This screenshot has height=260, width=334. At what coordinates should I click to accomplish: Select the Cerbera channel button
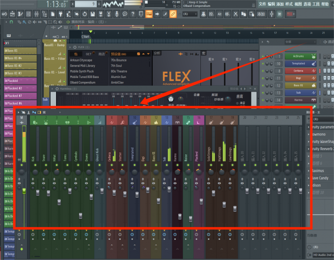point(298,71)
